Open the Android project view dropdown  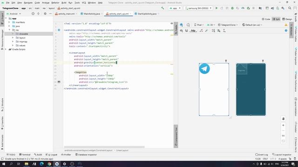(x=14, y=14)
